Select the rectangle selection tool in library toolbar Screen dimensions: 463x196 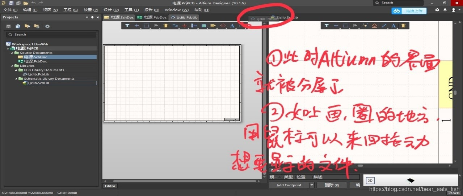[x=346, y=26]
